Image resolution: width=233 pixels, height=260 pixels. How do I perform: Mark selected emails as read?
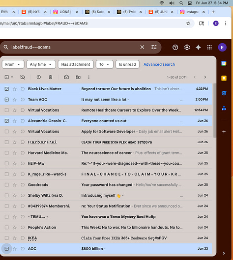[x=66, y=77]
